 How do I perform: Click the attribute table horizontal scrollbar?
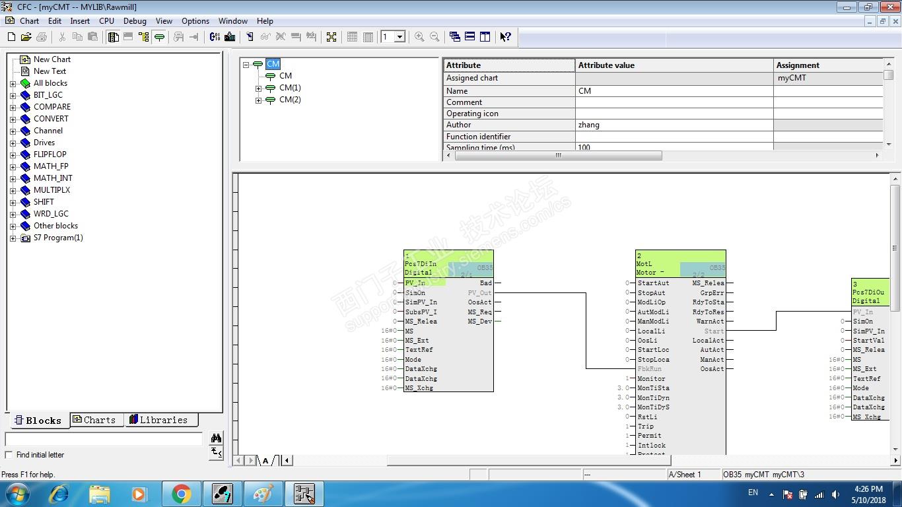pyautogui.click(x=558, y=156)
